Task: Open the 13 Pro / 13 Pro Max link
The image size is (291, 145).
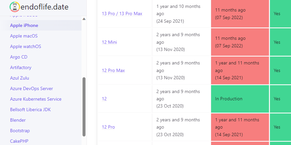Action: 122,13
